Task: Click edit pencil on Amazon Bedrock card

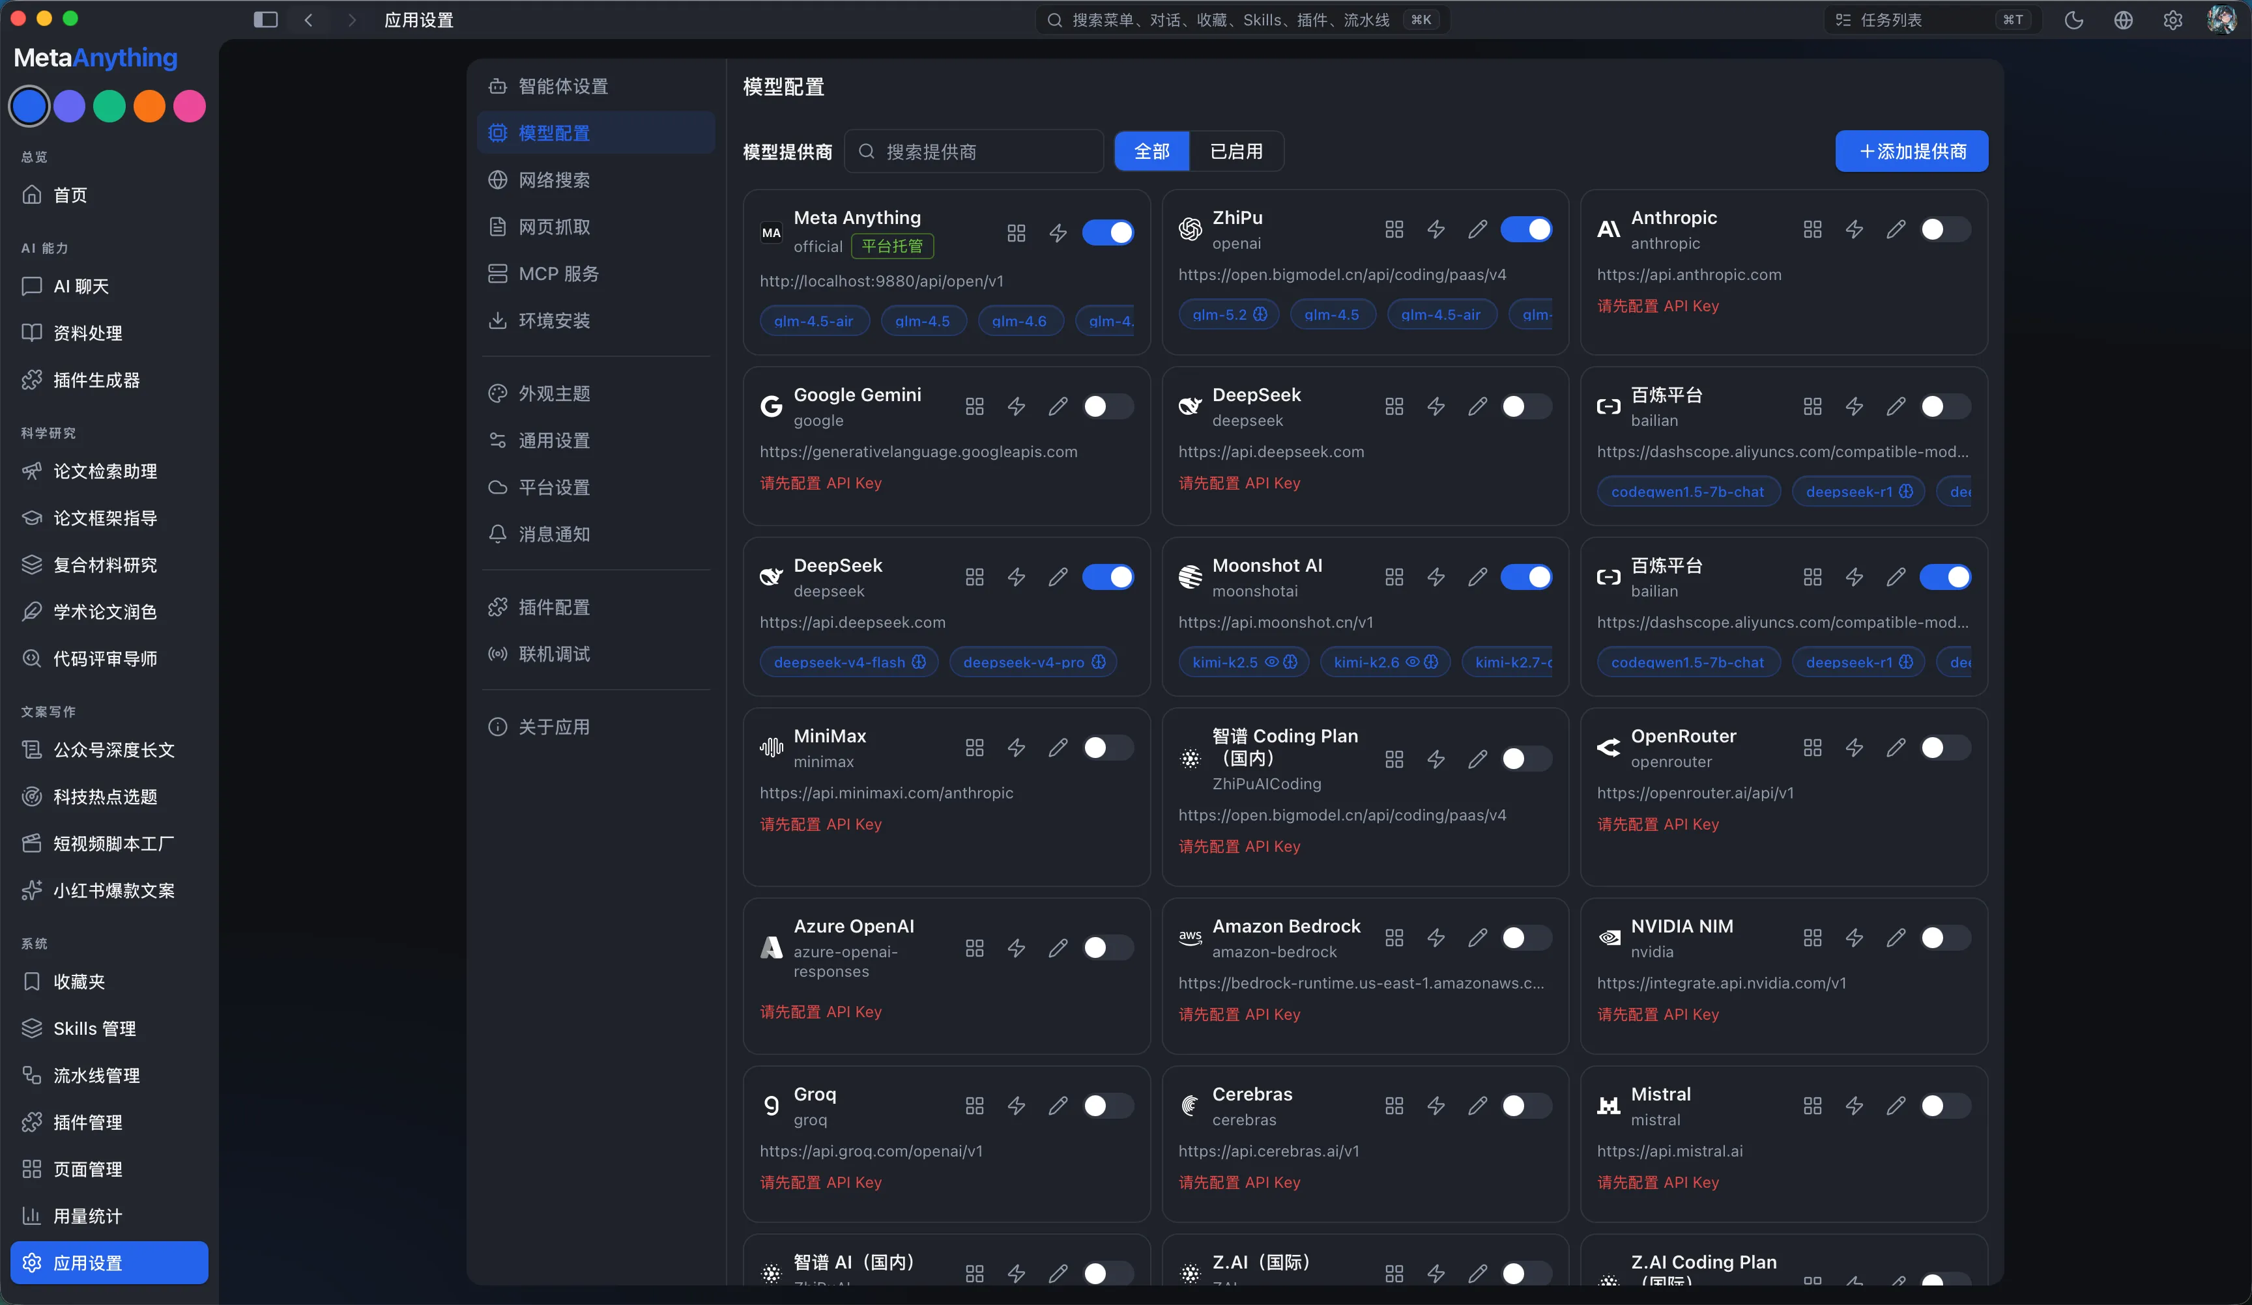Action: pos(1477,938)
